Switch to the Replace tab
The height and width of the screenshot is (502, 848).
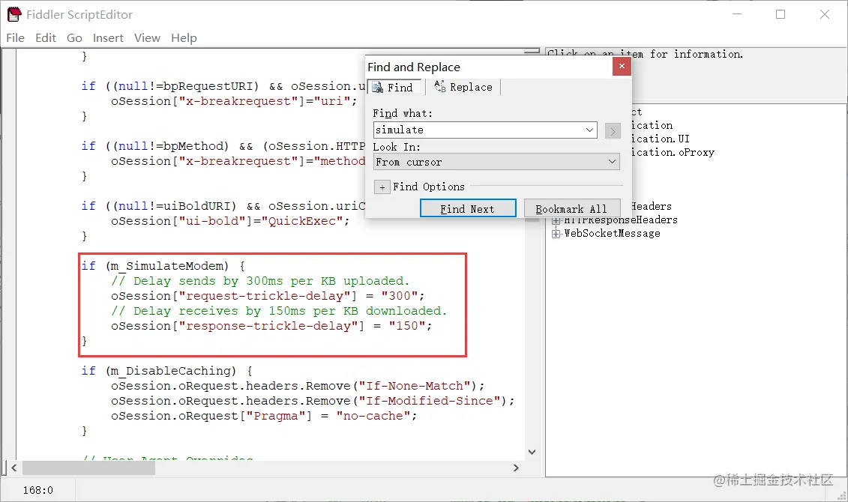463,87
